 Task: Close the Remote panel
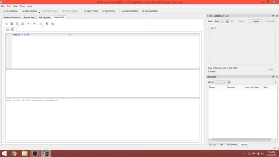(277, 77)
